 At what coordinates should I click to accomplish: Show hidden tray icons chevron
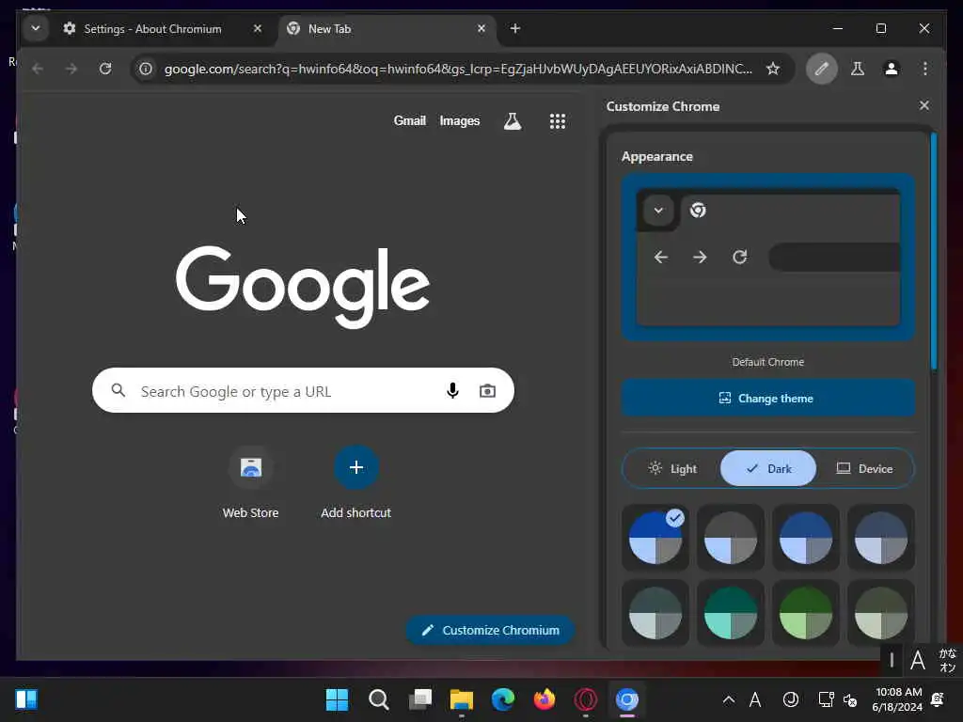point(729,699)
